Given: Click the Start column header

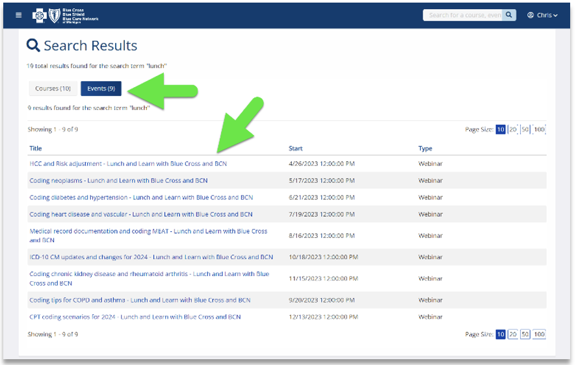Looking at the screenshot, I should (x=295, y=148).
